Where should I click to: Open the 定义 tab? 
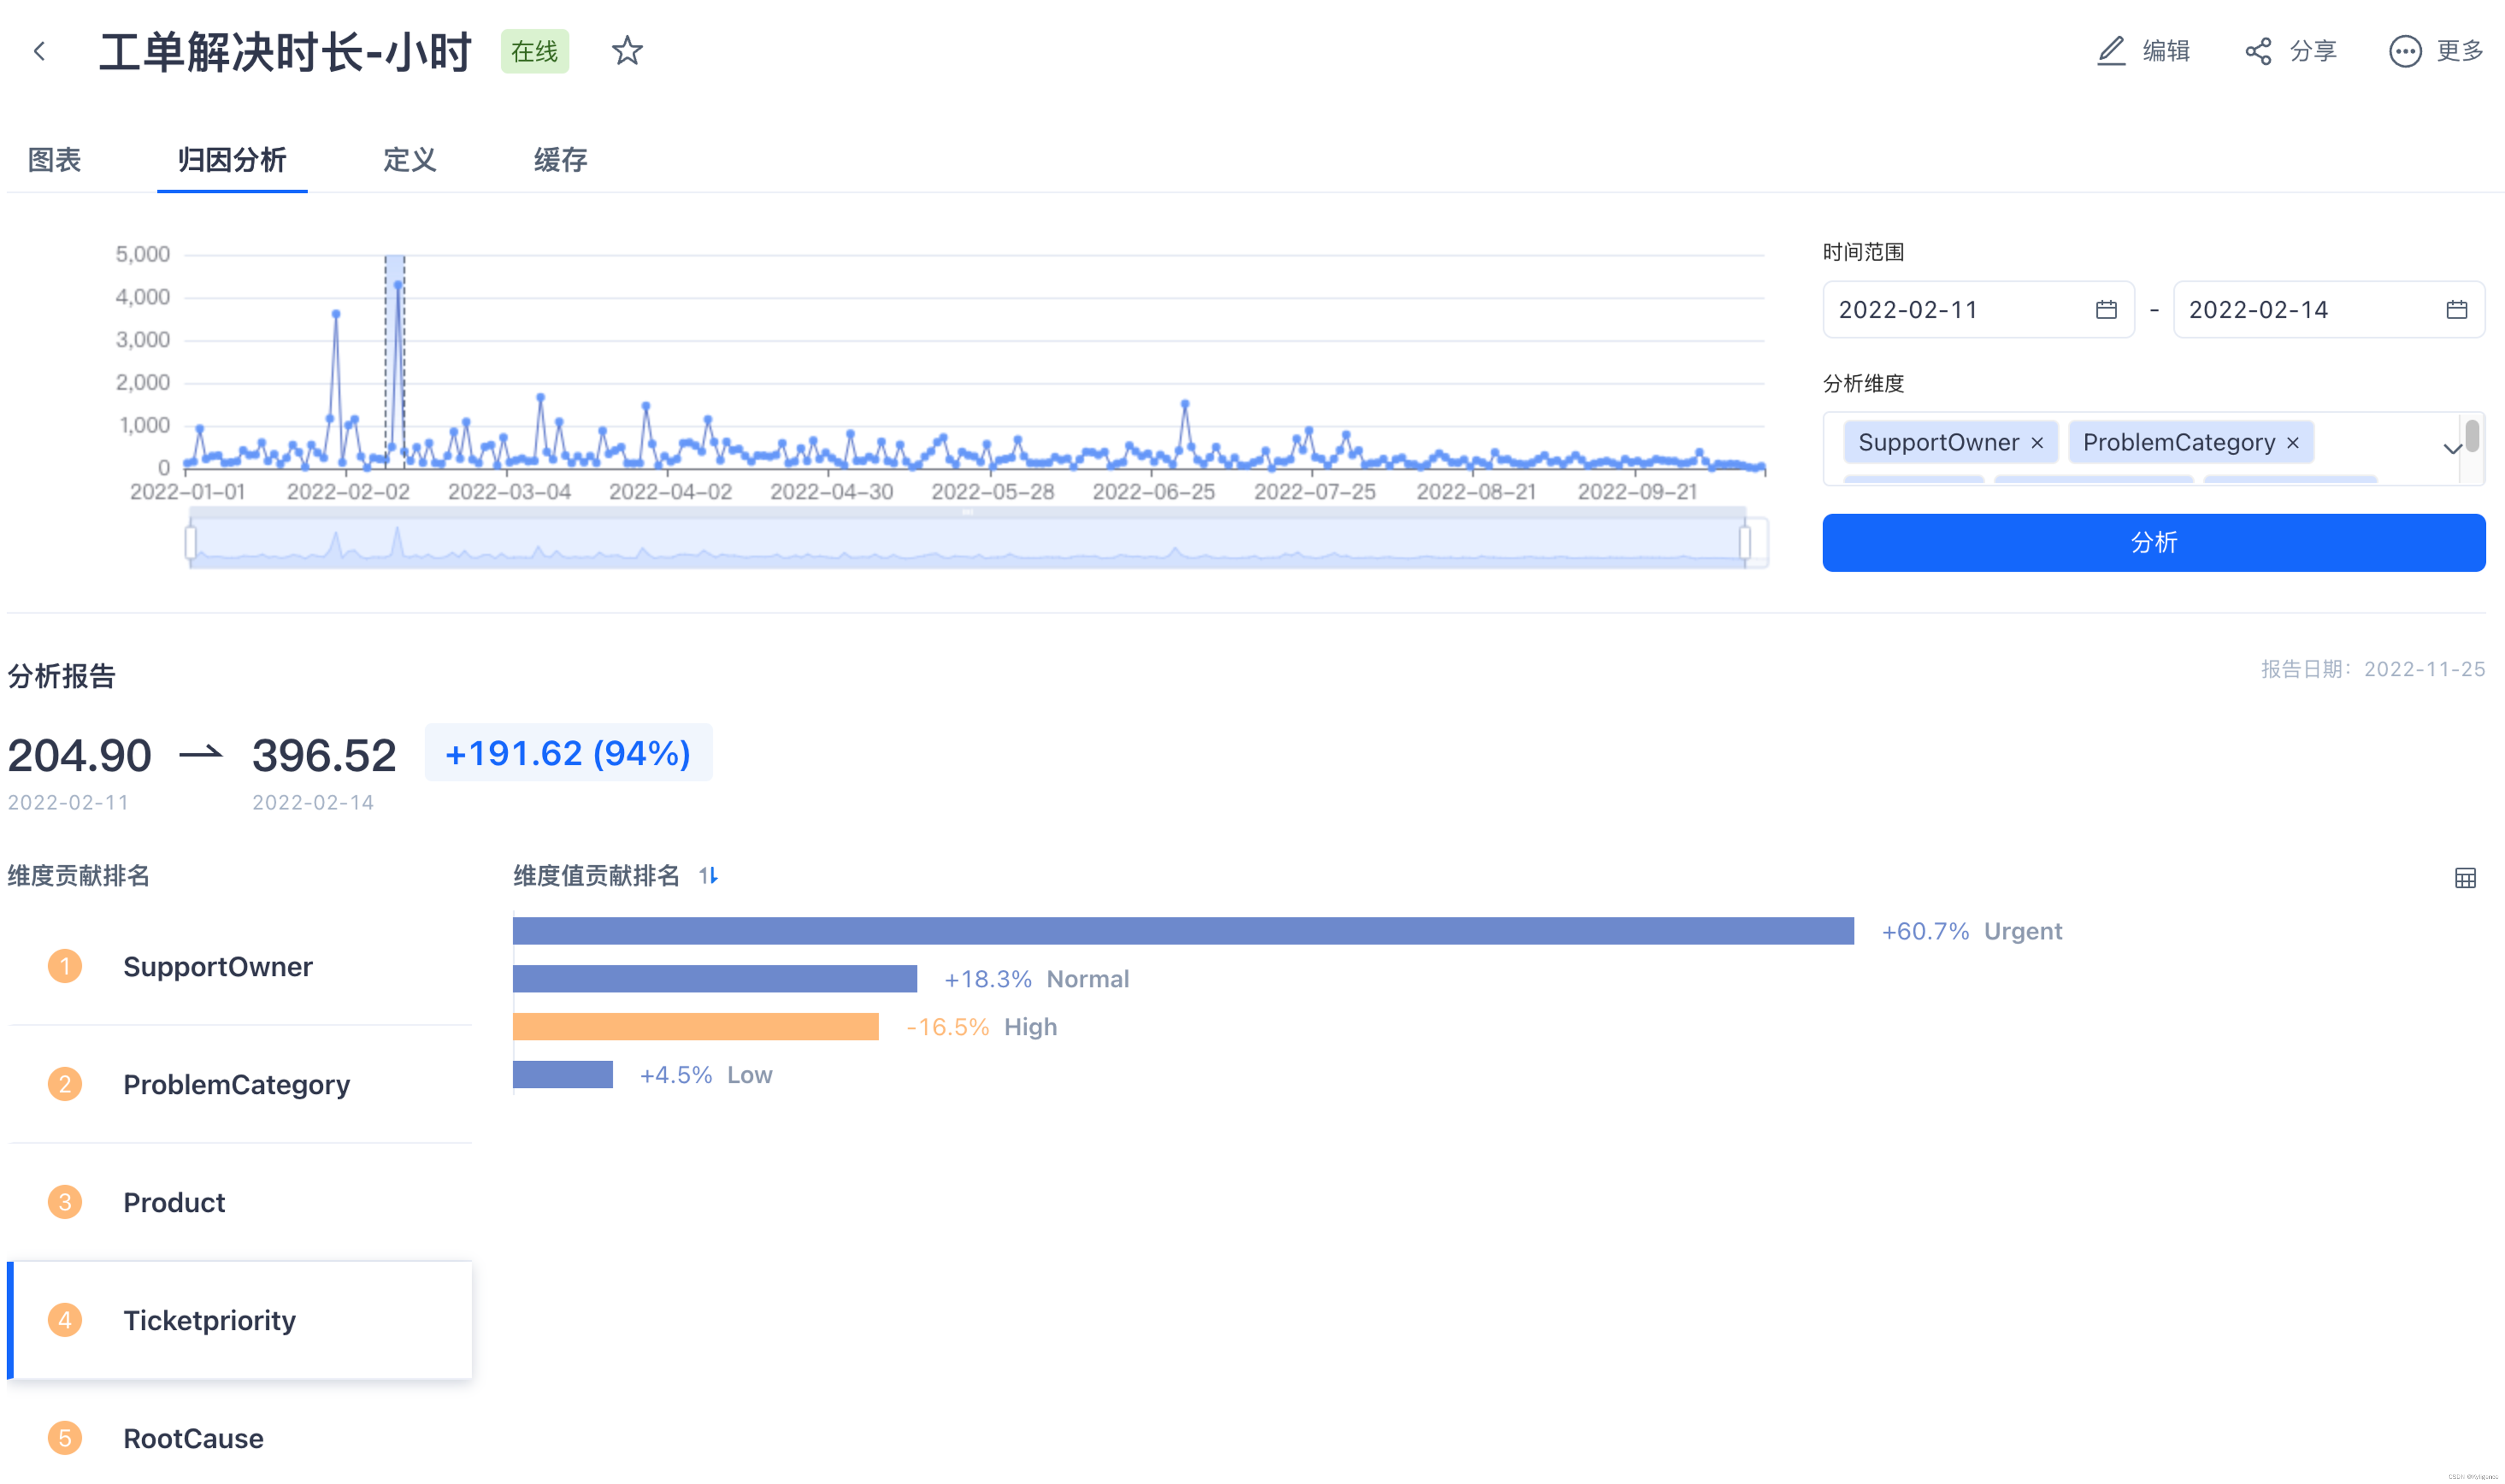click(x=409, y=160)
